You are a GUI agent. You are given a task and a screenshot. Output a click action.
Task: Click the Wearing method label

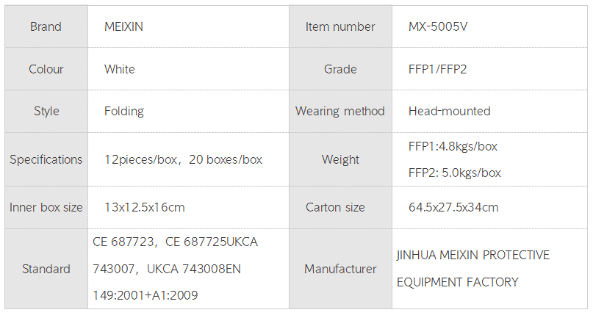340,112
